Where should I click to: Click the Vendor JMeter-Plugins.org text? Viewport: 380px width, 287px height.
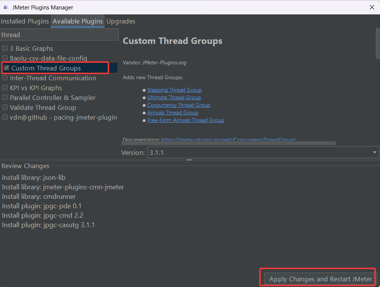(x=154, y=62)
